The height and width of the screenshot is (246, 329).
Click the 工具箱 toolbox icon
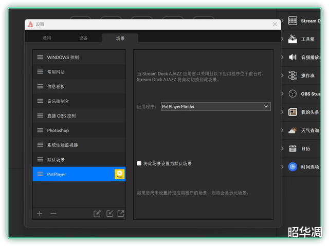pos(293,39)
